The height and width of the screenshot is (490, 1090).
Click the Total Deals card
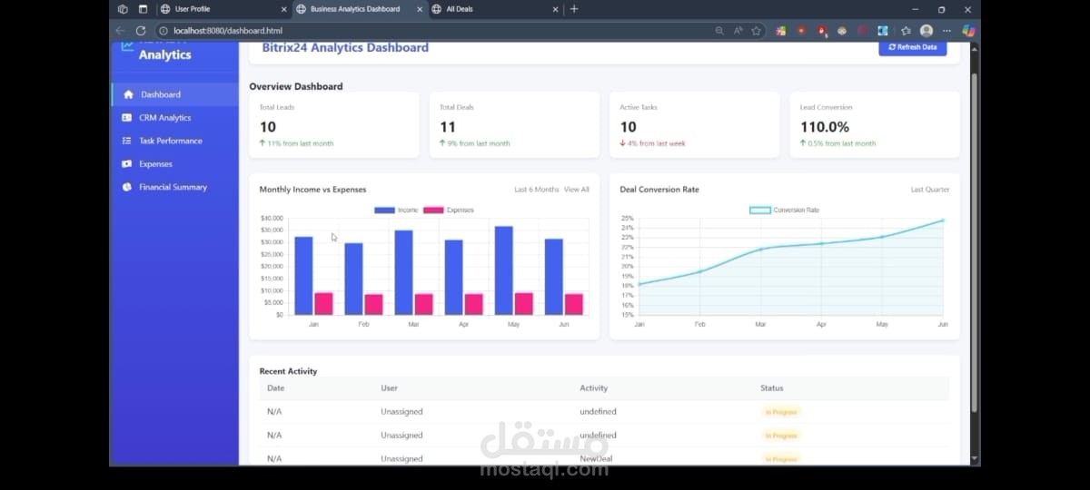coord(515,125)
